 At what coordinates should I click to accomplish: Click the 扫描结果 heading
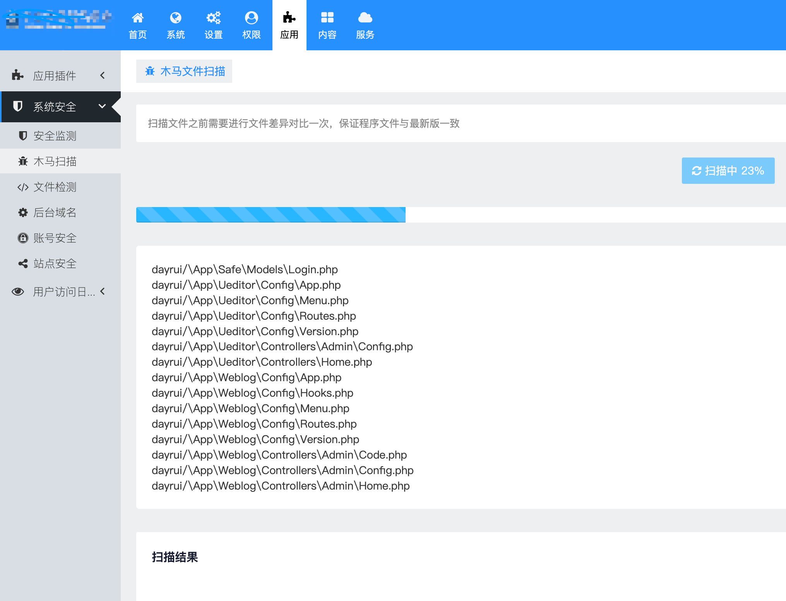click(175, 557)
